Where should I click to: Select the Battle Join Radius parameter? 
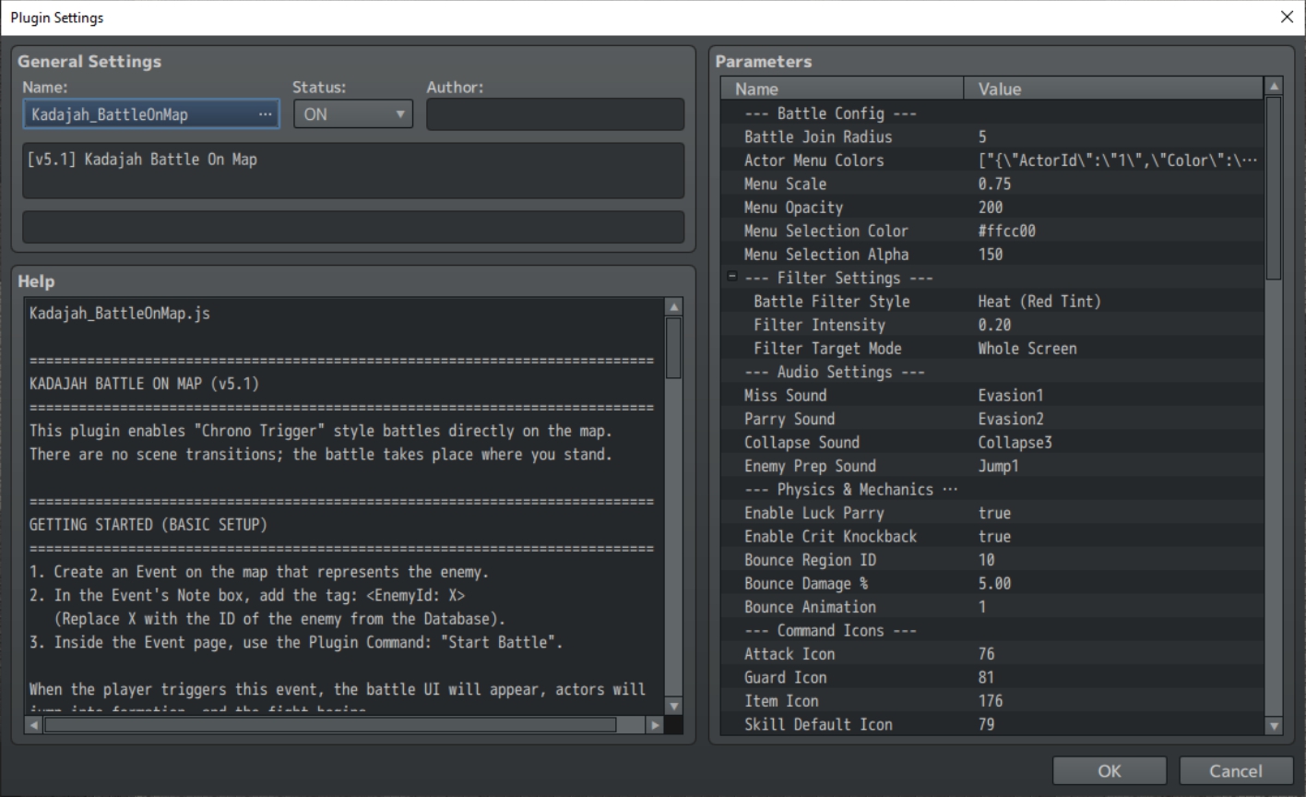(992, 137)
